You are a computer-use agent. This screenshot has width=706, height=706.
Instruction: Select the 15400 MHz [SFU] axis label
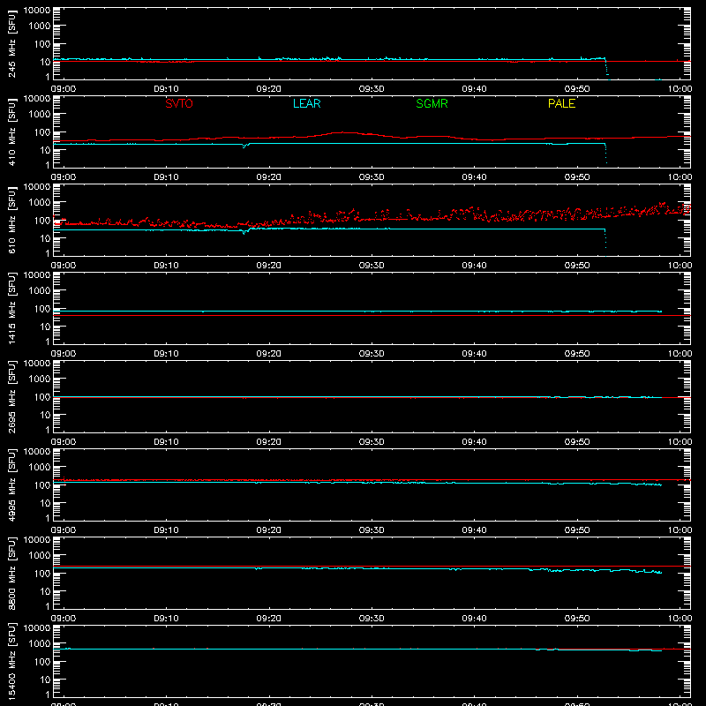[11, 661]
